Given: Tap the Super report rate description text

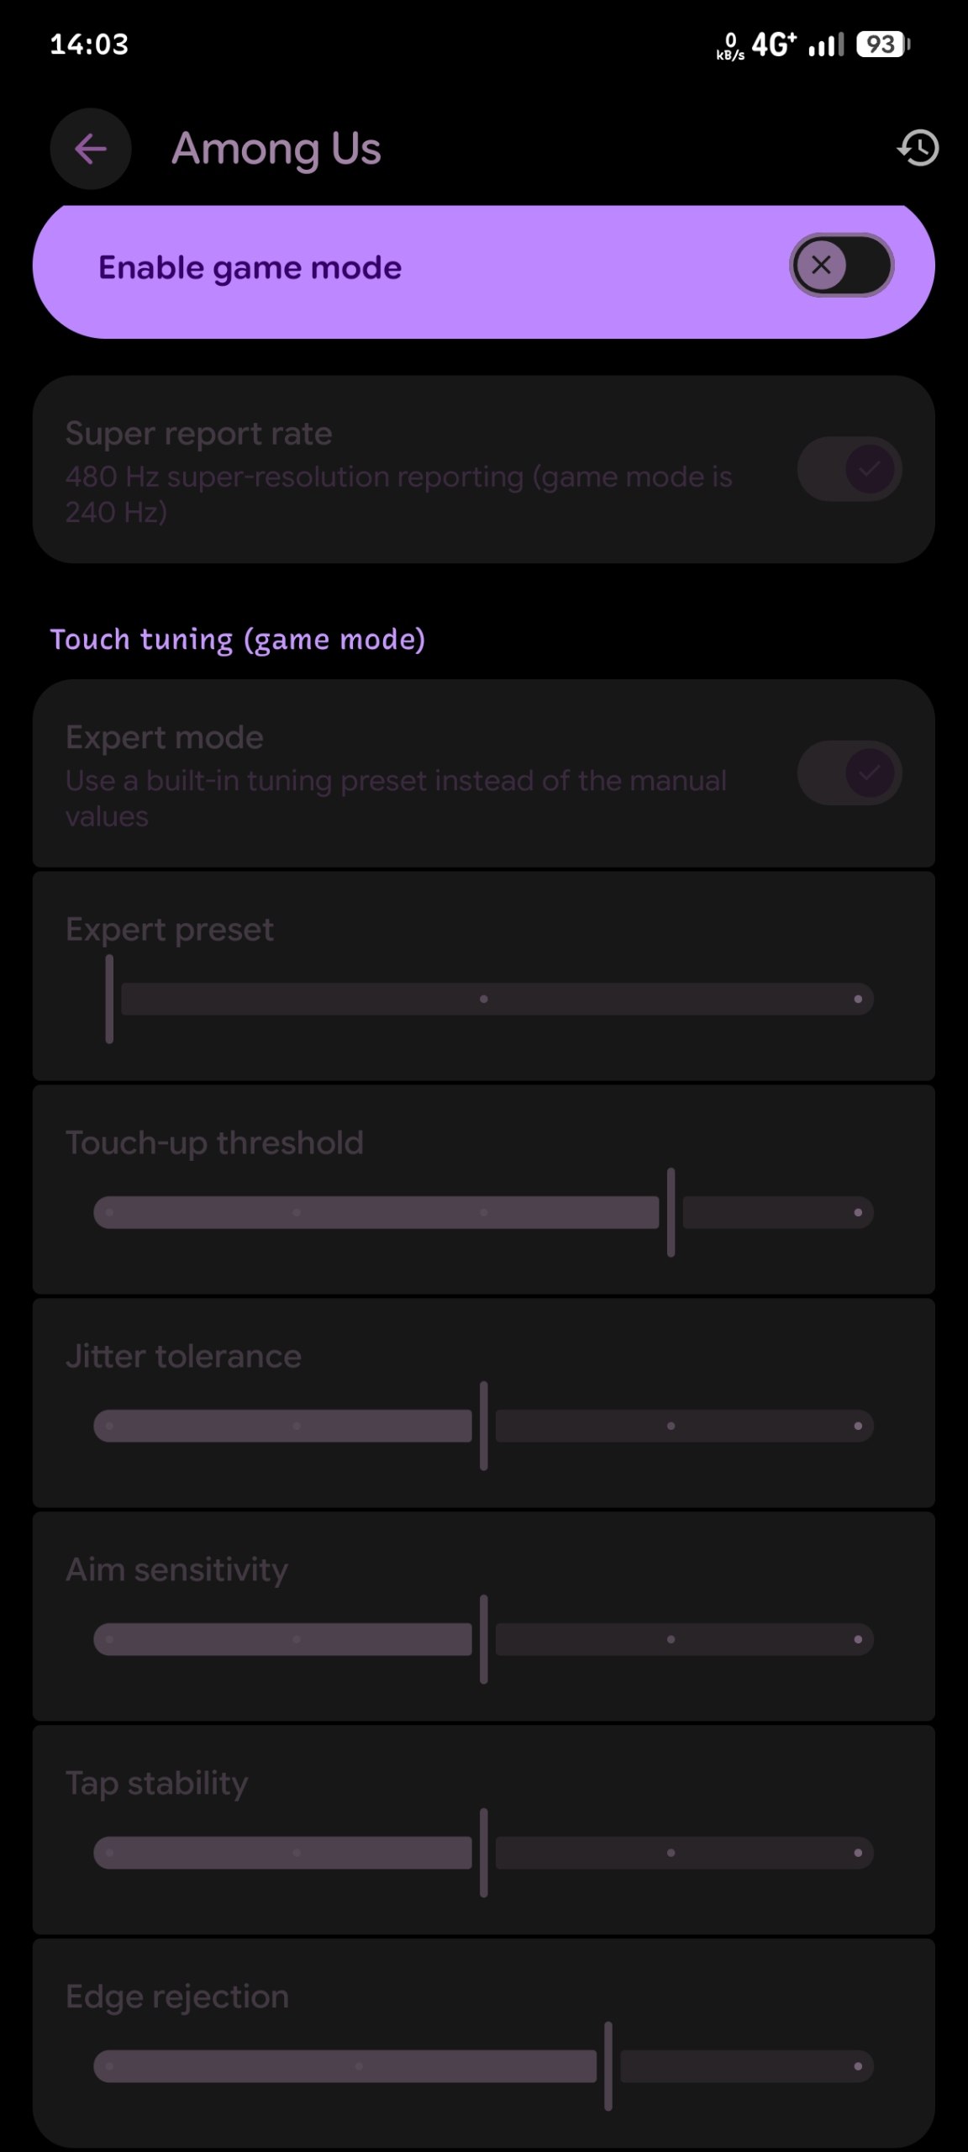Looking at the screenshot, I should tap(399, 493).
